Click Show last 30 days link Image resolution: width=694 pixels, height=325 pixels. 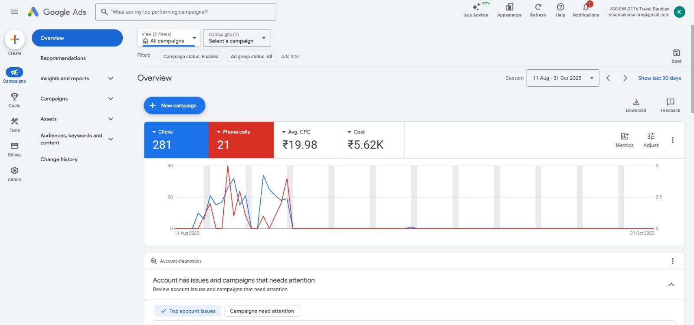tap(659, 78)
